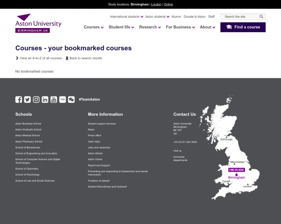Open Freedom of speech link

click(x=99, y=181)
